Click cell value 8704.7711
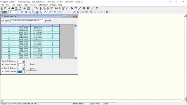Viewport: 187px width, 105px height. 38,39
